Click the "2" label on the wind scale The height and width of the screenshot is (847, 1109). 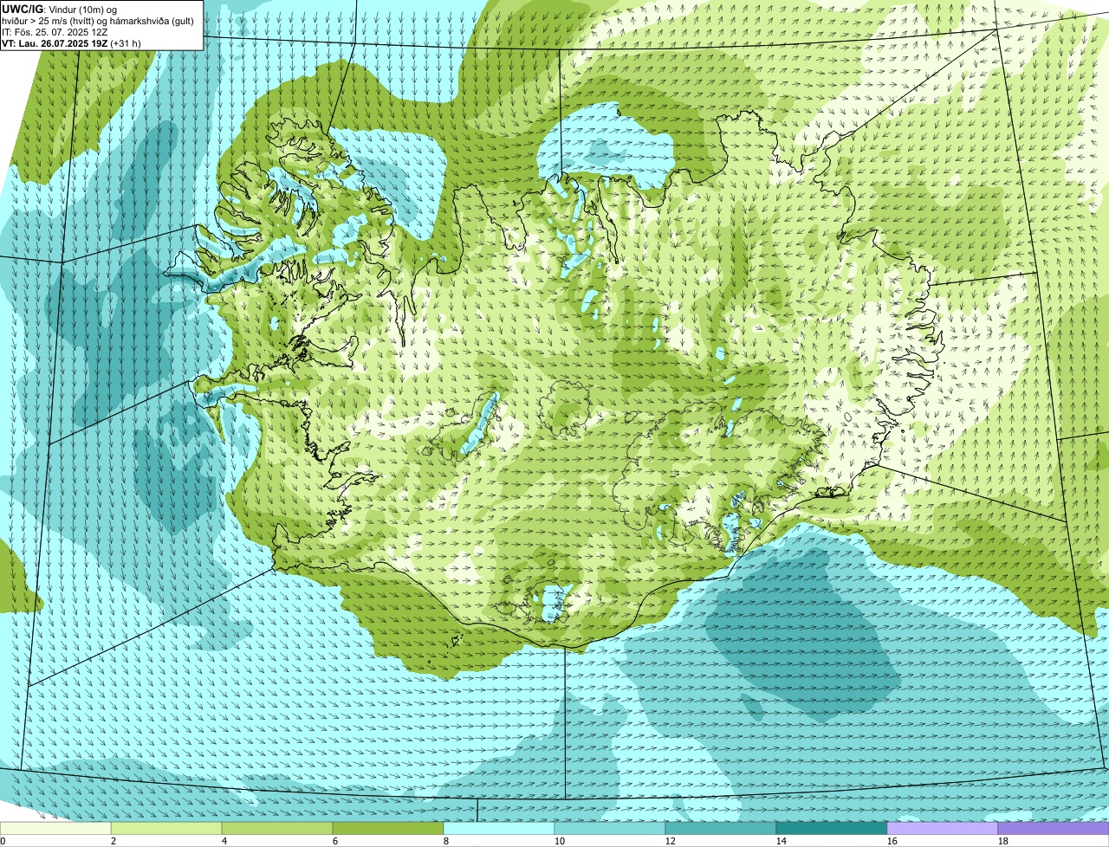tap(113, 841)
